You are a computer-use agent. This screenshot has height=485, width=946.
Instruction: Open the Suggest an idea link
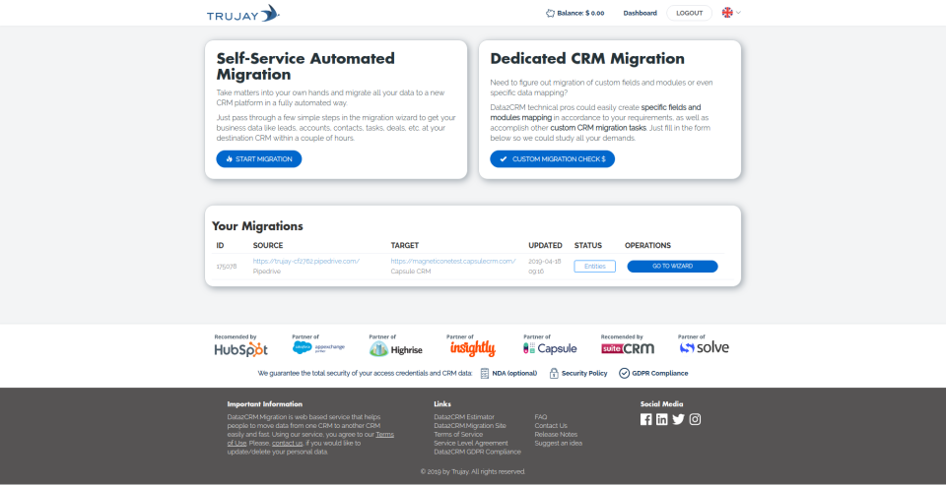558,444
